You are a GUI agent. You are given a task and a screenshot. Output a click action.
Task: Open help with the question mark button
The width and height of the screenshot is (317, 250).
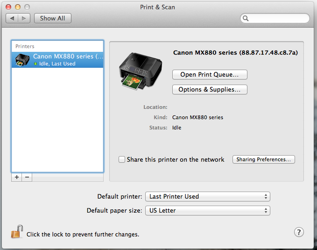299,232
